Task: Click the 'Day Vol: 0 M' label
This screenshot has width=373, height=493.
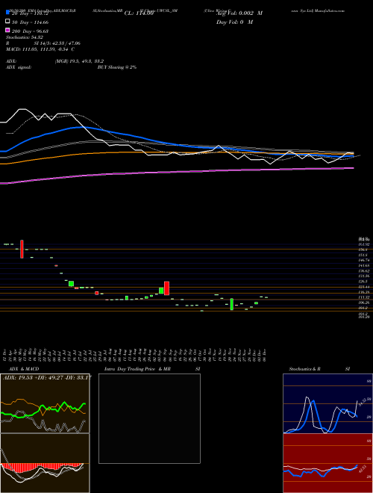Action: (x=234, y=22)
